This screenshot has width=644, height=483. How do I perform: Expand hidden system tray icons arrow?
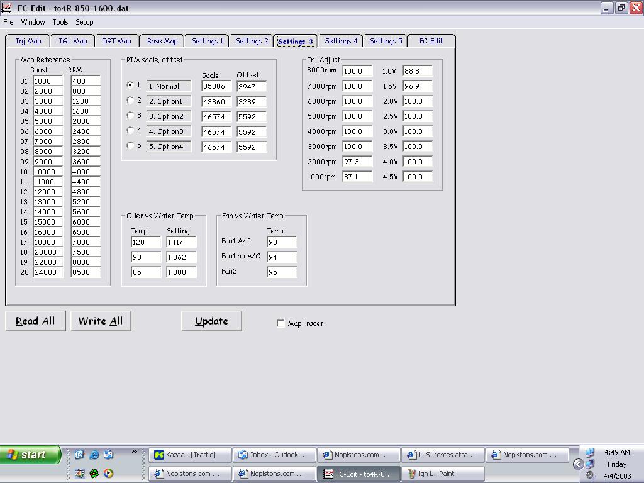click(x=578, y=464)
